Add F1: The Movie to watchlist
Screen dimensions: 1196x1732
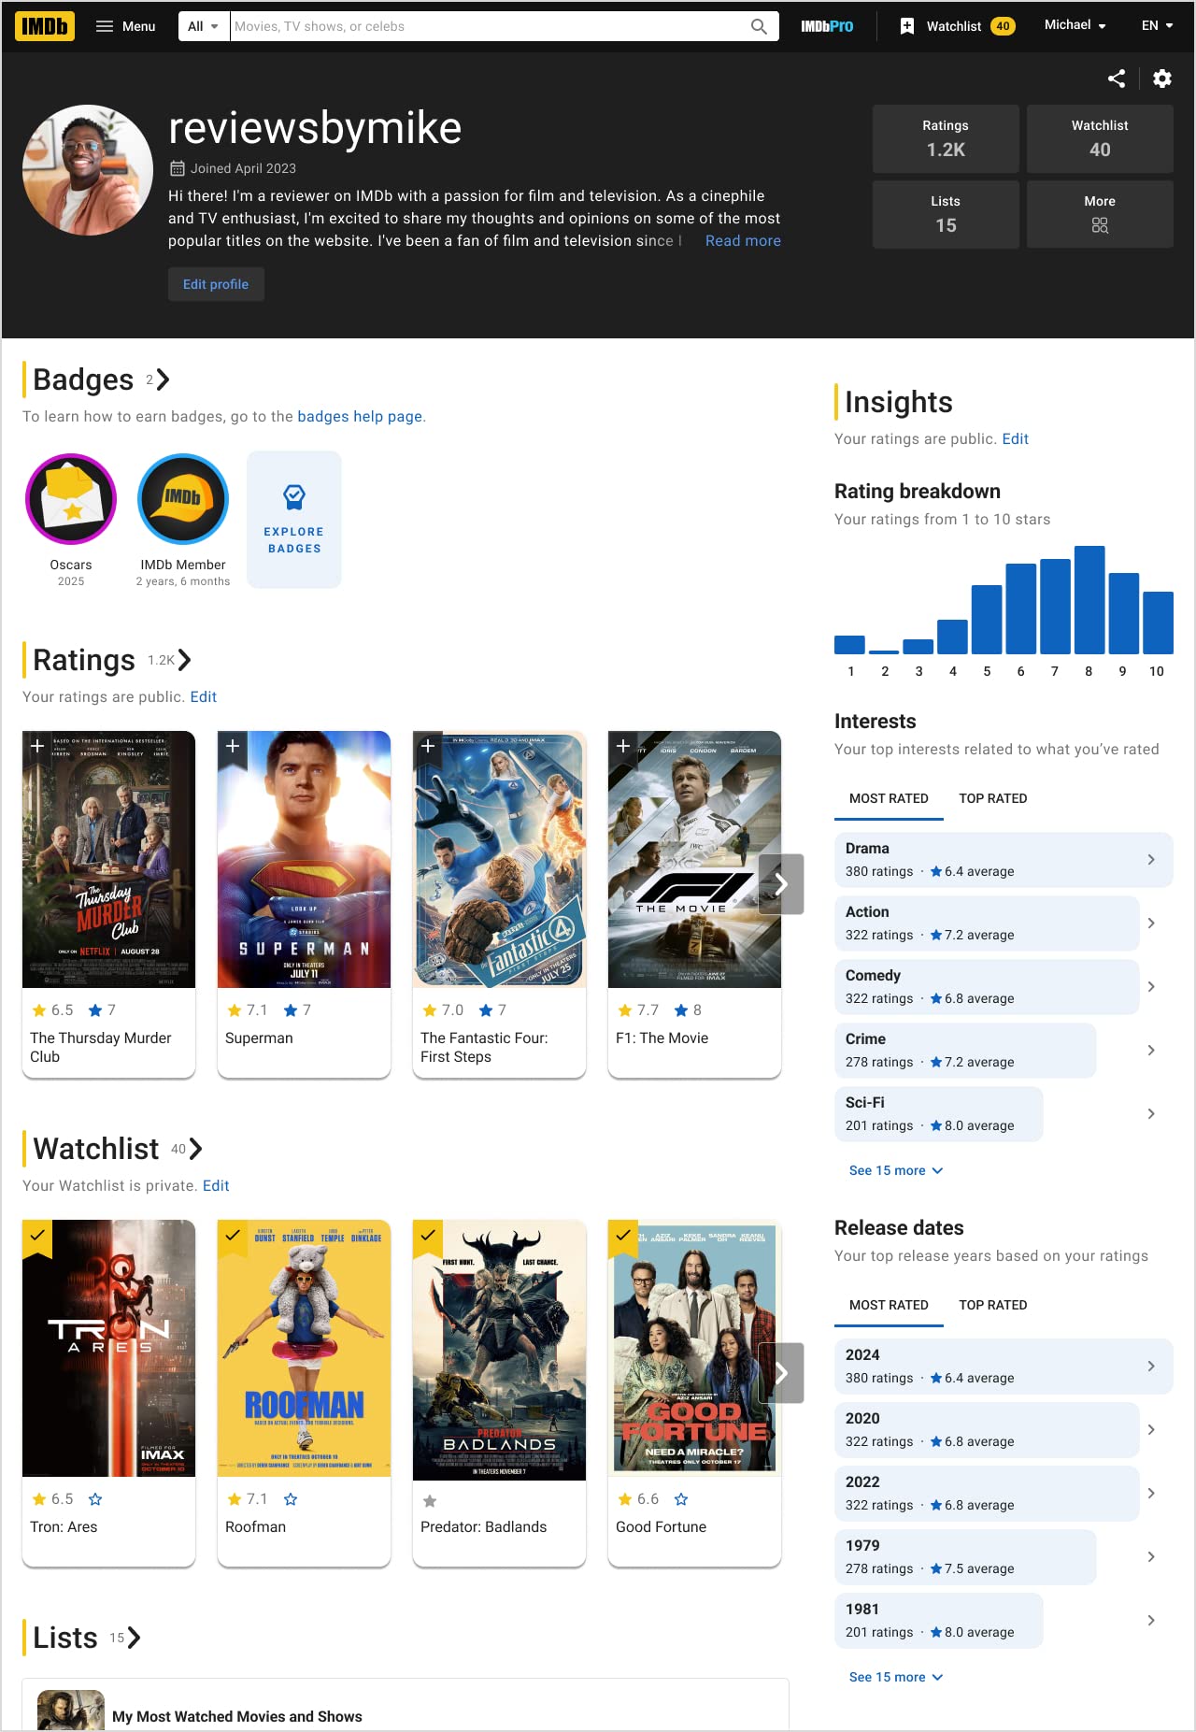click(623, 746)
